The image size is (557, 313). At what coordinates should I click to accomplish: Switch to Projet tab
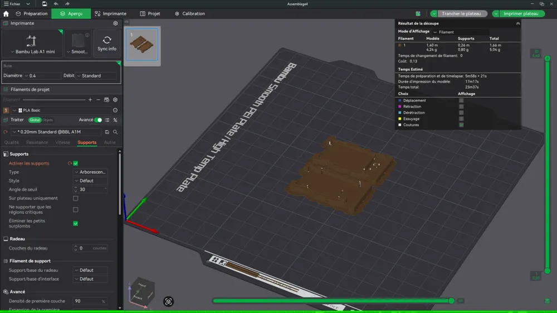click(x=150, y=13)
